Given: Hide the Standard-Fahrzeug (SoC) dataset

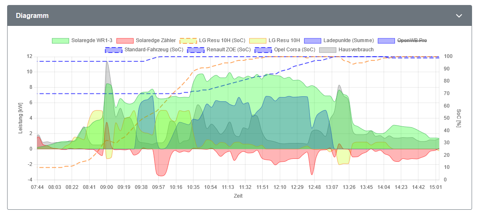Looking at the screenshot, I should [x=153, y=50].
